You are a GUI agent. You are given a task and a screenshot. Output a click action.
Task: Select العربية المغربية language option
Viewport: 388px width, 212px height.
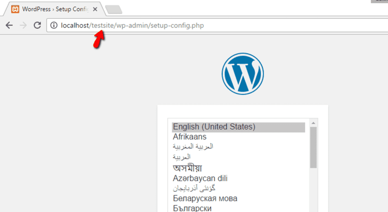(x=193, y=147)
